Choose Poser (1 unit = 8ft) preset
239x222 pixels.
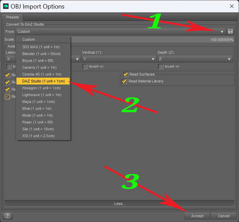click(x=43, y=122)
